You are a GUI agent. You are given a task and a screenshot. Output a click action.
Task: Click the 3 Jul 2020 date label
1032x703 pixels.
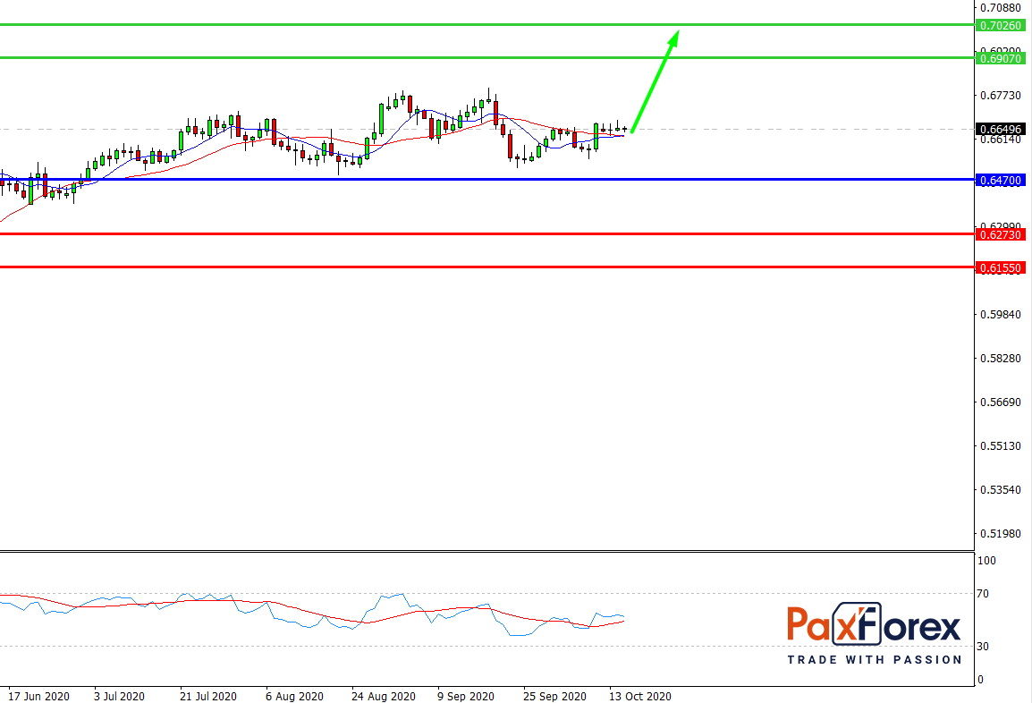(x=119, y=696)
